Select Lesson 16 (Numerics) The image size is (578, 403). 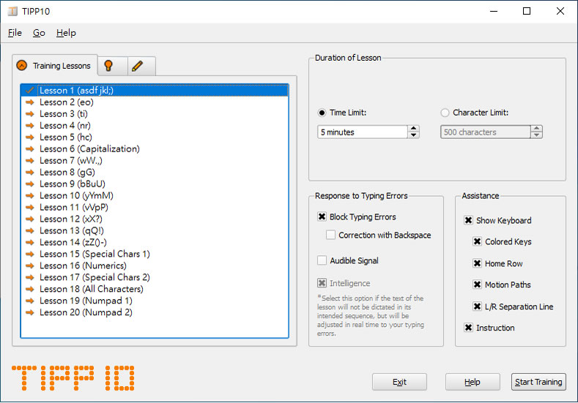tap(155, 265)
